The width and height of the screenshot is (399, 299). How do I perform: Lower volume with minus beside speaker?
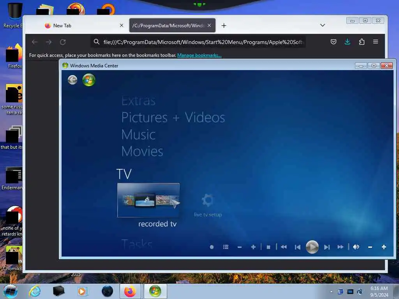(370, 247)
